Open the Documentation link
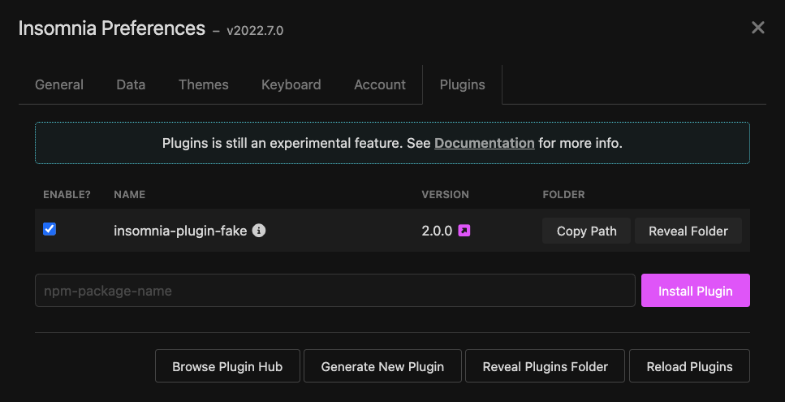 (x=484, y=143)
